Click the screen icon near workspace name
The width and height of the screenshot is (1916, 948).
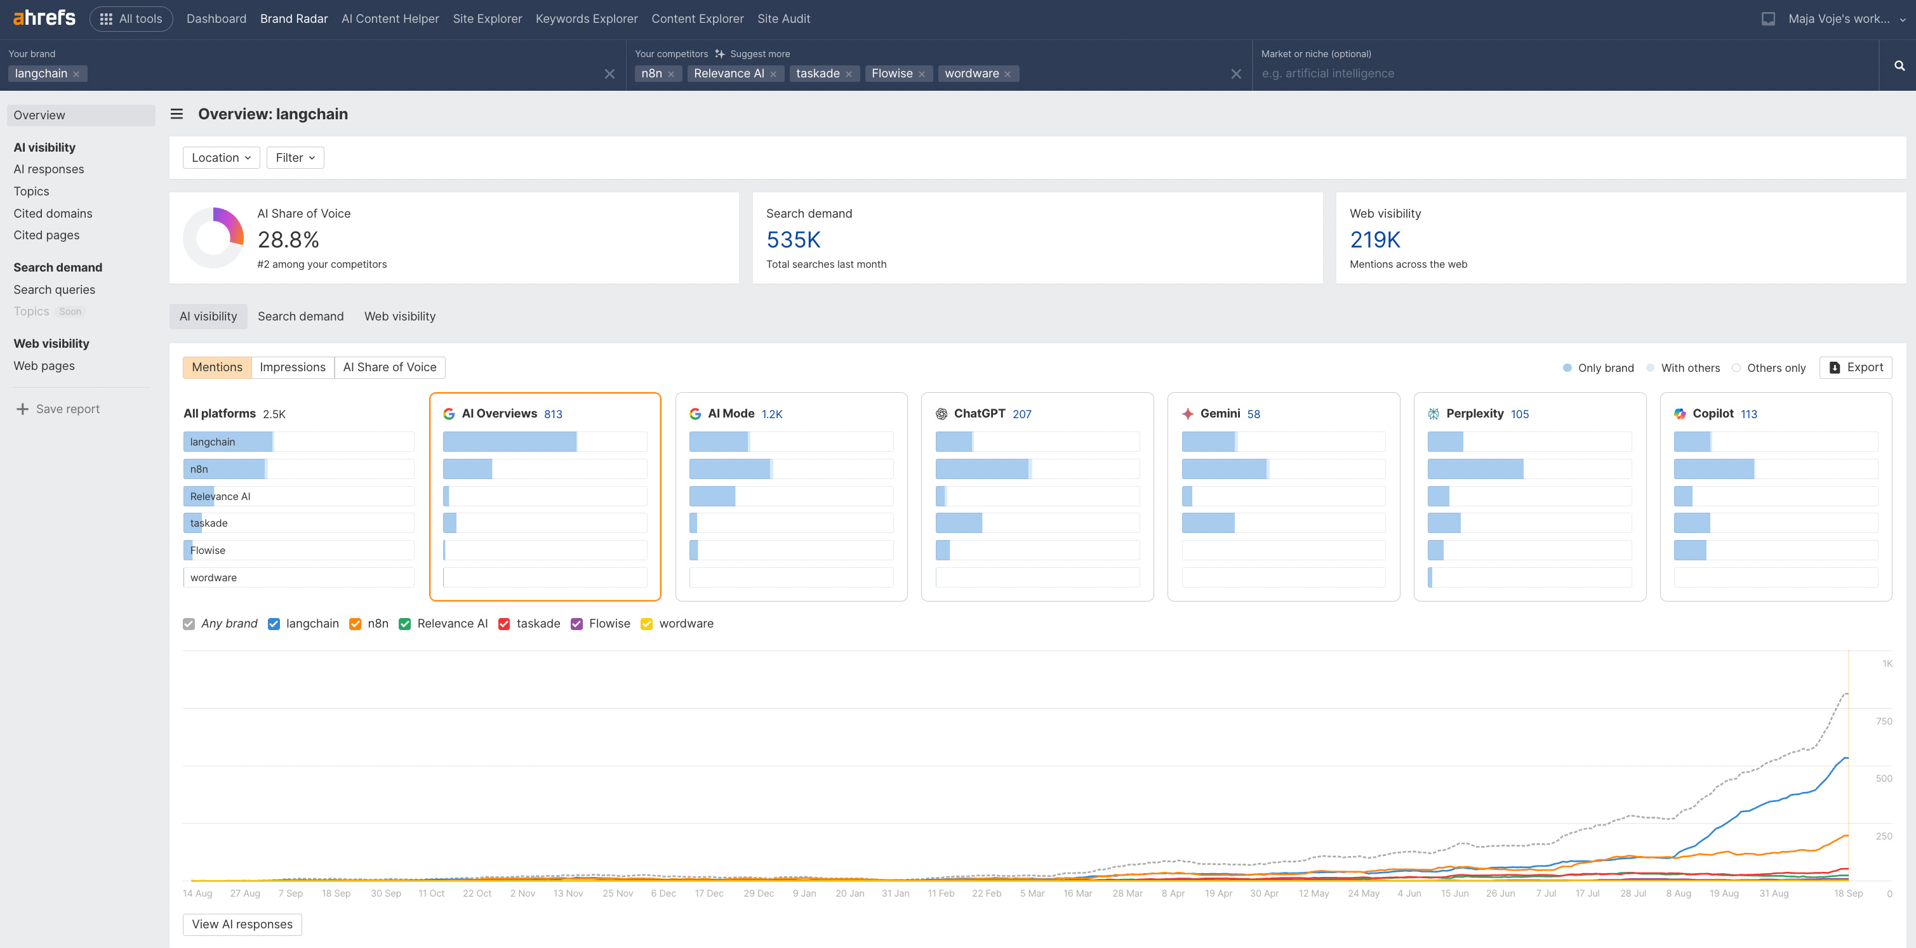pyautogui.click(x=1768, y=18)
